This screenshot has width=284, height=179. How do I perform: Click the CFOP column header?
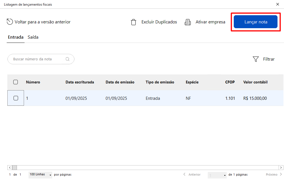click(230, 82)
